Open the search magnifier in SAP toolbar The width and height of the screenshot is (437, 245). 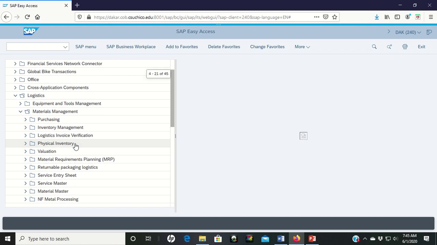374,47
